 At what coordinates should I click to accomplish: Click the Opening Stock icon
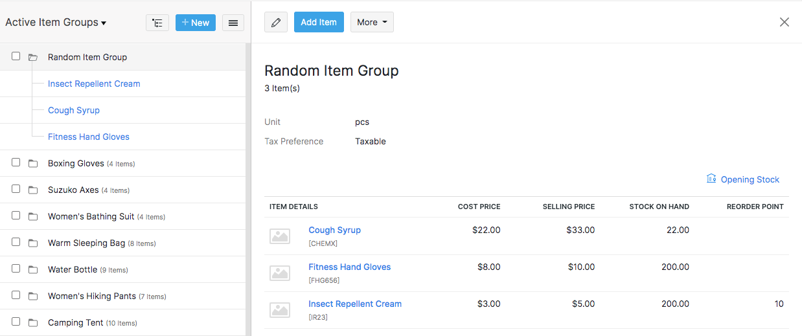[711, 179]
